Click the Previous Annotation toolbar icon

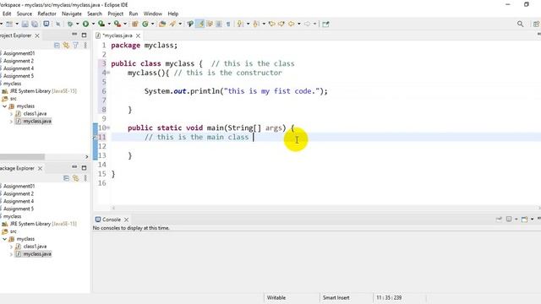[x=256, y=24]
